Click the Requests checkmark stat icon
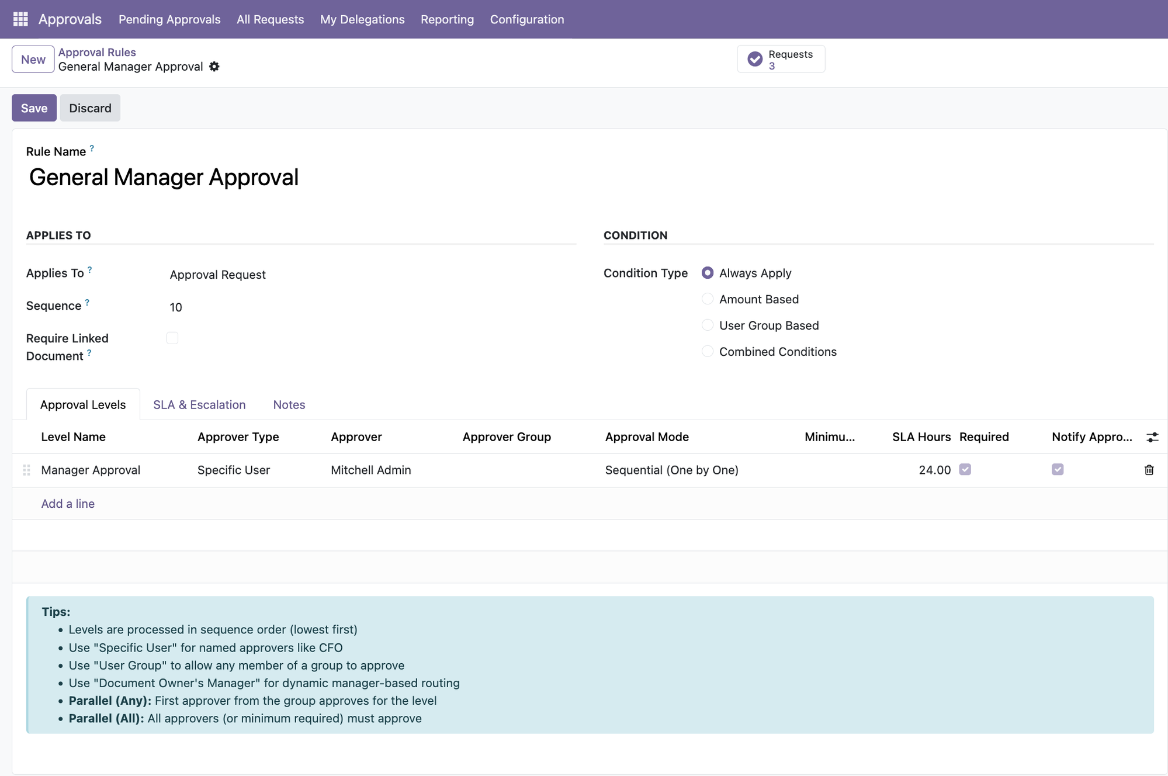1168x776 pixels. coord(755,59)
